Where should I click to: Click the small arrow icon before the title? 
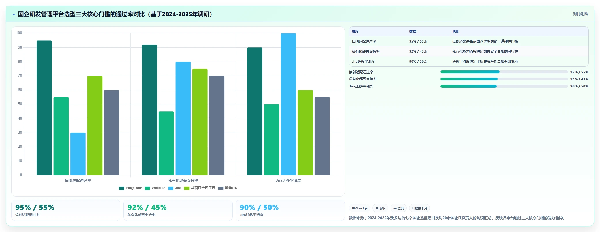[14, 14]
